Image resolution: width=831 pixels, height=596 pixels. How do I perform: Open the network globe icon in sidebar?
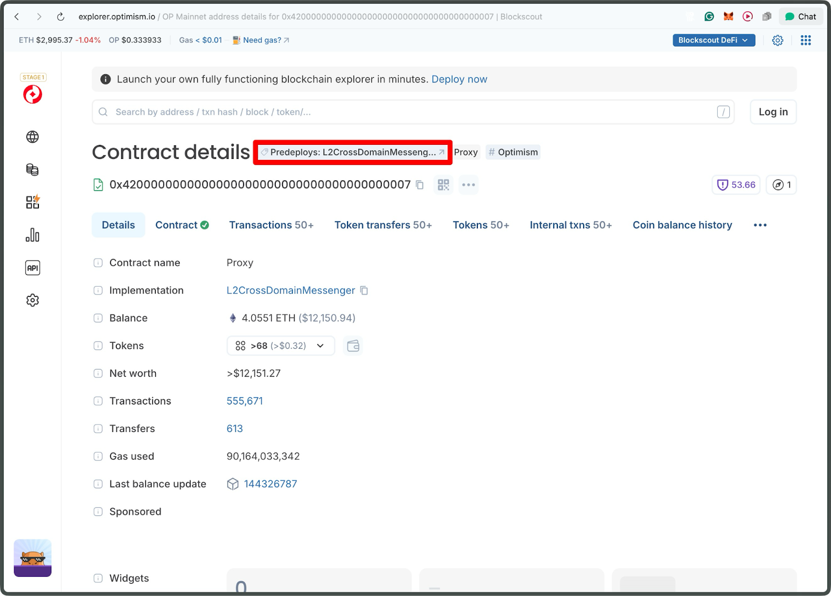point(32,137)
